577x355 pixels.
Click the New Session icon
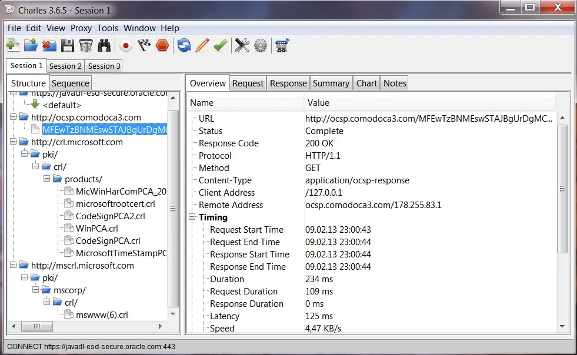(13, 46)
